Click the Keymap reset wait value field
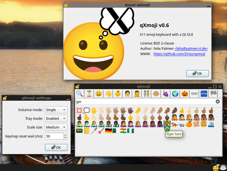 (x=54, y=136)
